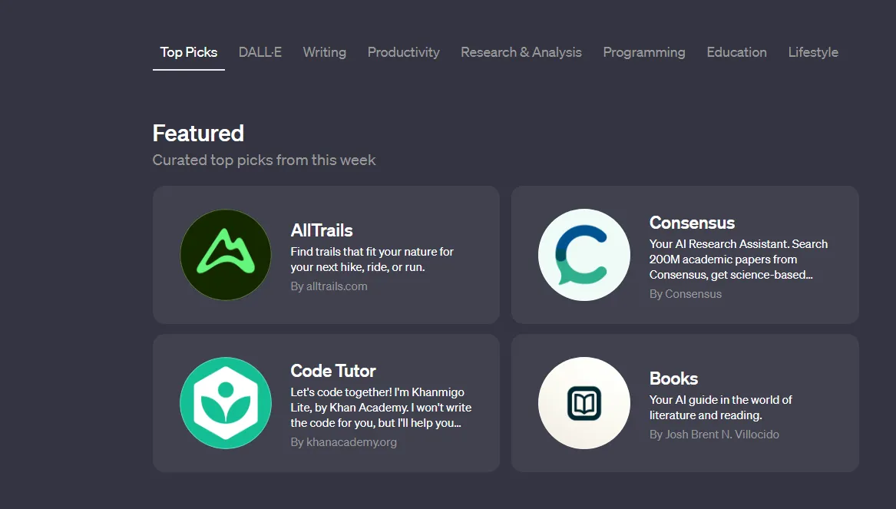Click the Code Tutor Khan Academy logo
The height and width of the screenshot is (509, 896).
(x=226, y=403)
